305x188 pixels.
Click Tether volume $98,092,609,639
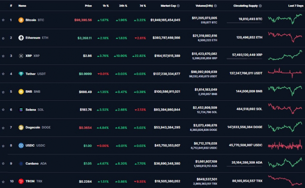(204, 72)
